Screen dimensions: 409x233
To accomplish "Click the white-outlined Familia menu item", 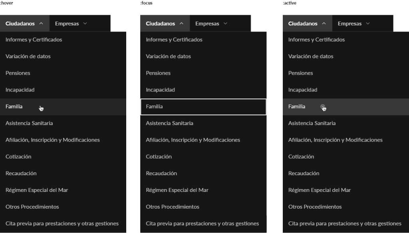I will click(x=203, y=107).
